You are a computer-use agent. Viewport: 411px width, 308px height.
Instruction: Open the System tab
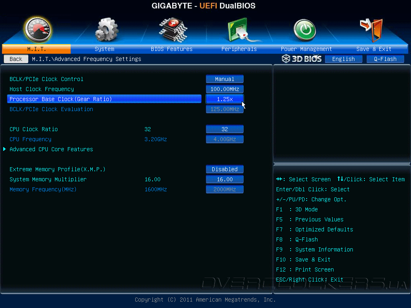(104, 49)
